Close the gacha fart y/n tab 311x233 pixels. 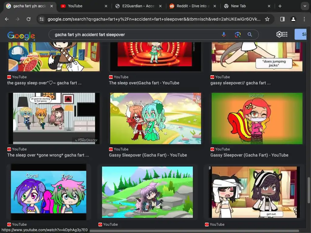tap(52, 6)
